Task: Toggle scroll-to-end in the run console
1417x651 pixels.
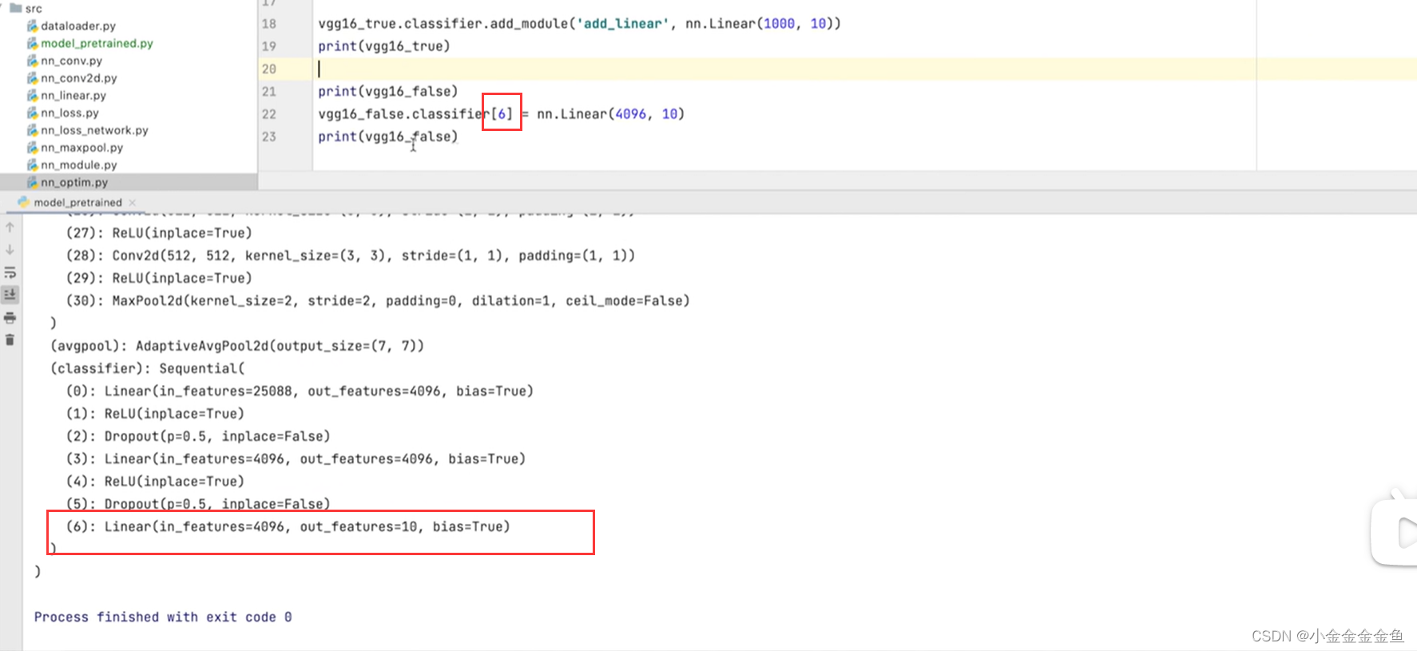Action: click(10, 295)
